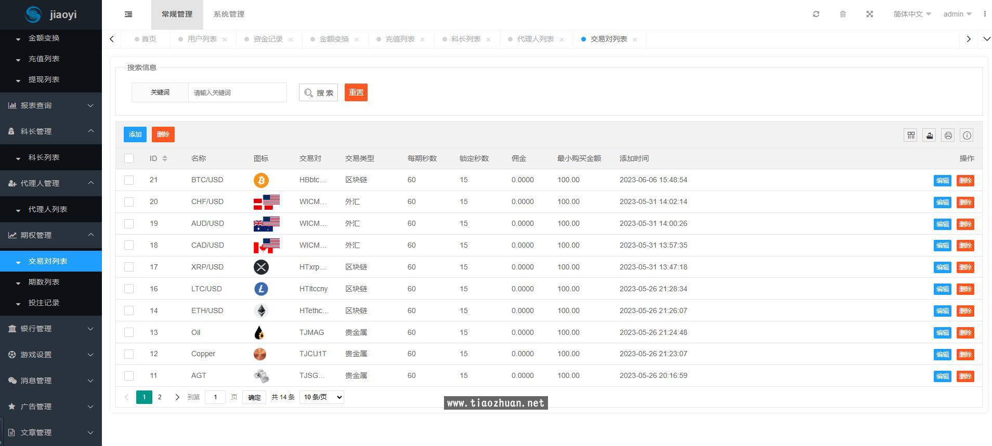Switch to the 用户列表 page tab
The height and width of the screenshot is (446, 992).
pos(202,39)
